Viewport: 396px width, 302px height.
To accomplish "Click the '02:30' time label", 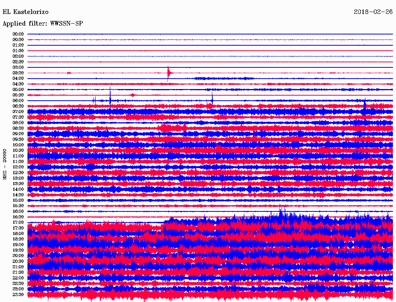I will point(18,62).
